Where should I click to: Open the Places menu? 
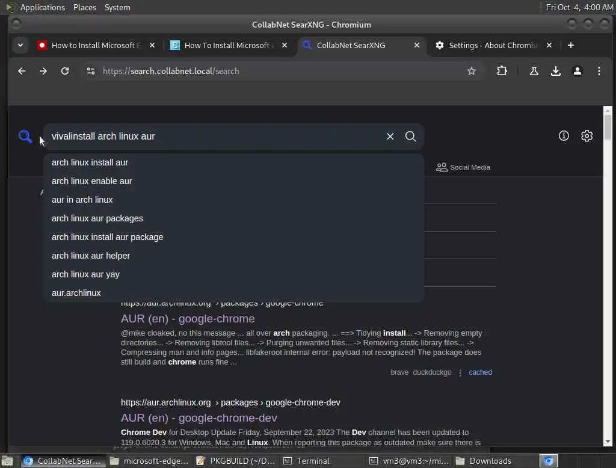[84, 7]
